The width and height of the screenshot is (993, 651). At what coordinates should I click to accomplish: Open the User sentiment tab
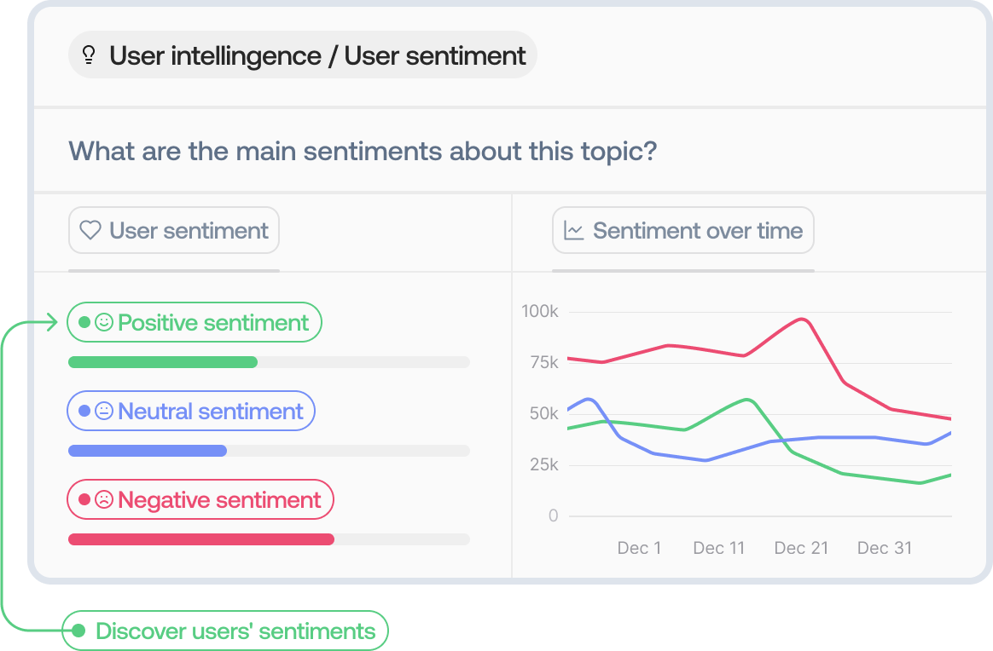(174, 231)
